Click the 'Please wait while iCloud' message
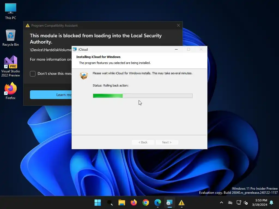Screen dimensions: 279x209 click(142, 73)
